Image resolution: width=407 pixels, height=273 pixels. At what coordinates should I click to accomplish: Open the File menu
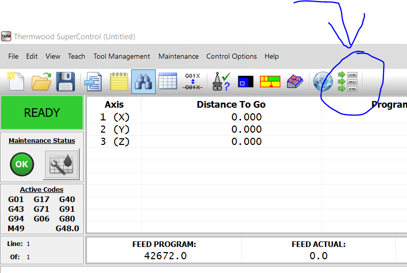pyautogui.click(x=13, y=56)
